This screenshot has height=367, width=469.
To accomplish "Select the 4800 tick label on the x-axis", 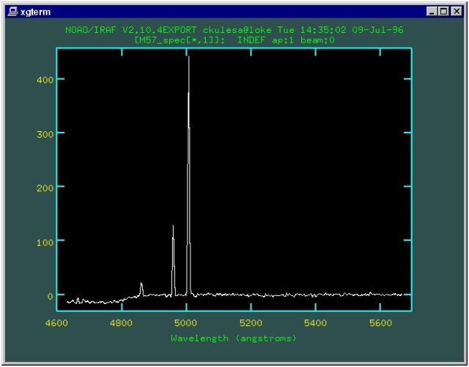I will [x=122, y=323].
